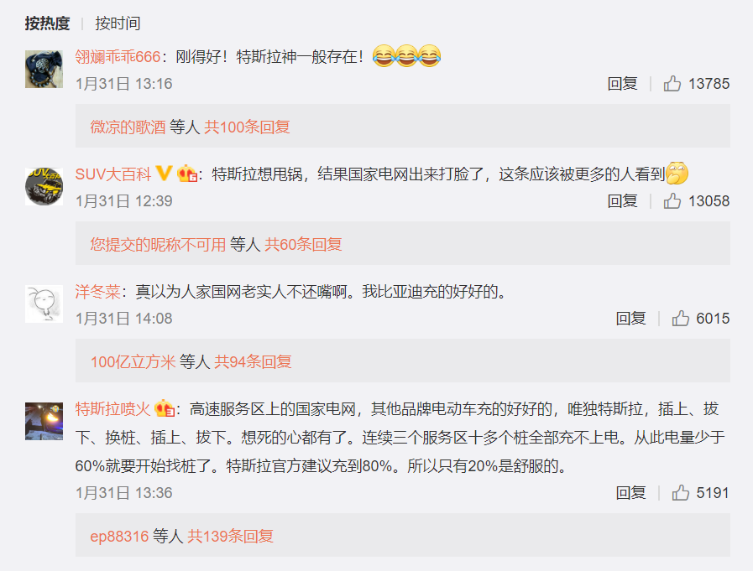Expand 共60条回复 reply thread
The height and width of the screenshot is (571, 753).
[303, 245]
